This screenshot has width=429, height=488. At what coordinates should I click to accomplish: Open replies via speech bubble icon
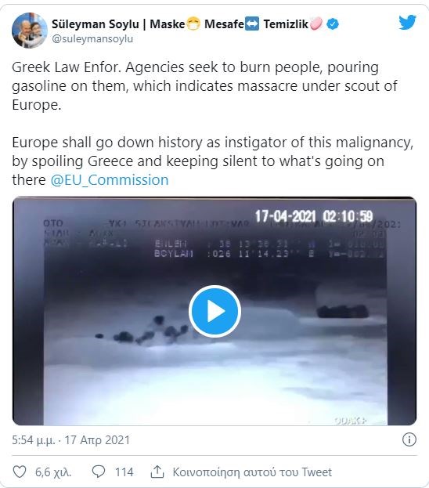pyautogui.click(x=99, y=472)
